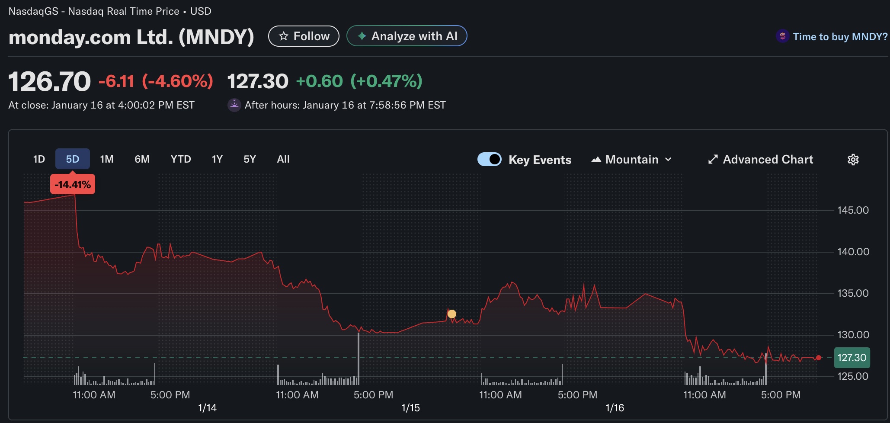Click the expand arrows icon for Advanced Chart
The width and height of the screenshot is (890, 423).
pos(713,160)
